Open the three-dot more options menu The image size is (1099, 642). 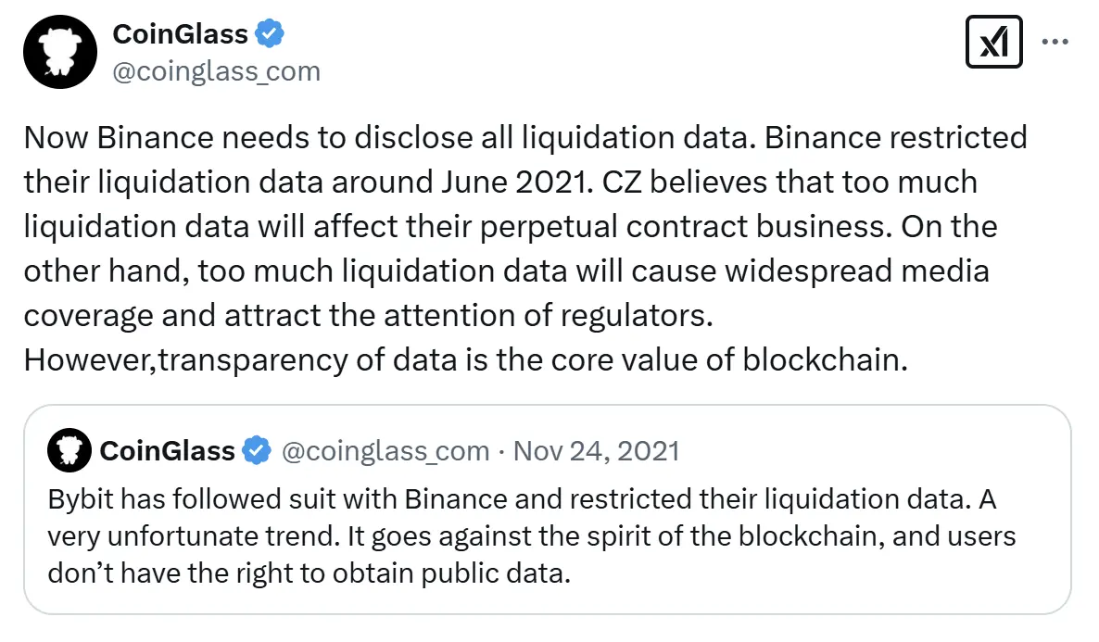point(1056,42)
